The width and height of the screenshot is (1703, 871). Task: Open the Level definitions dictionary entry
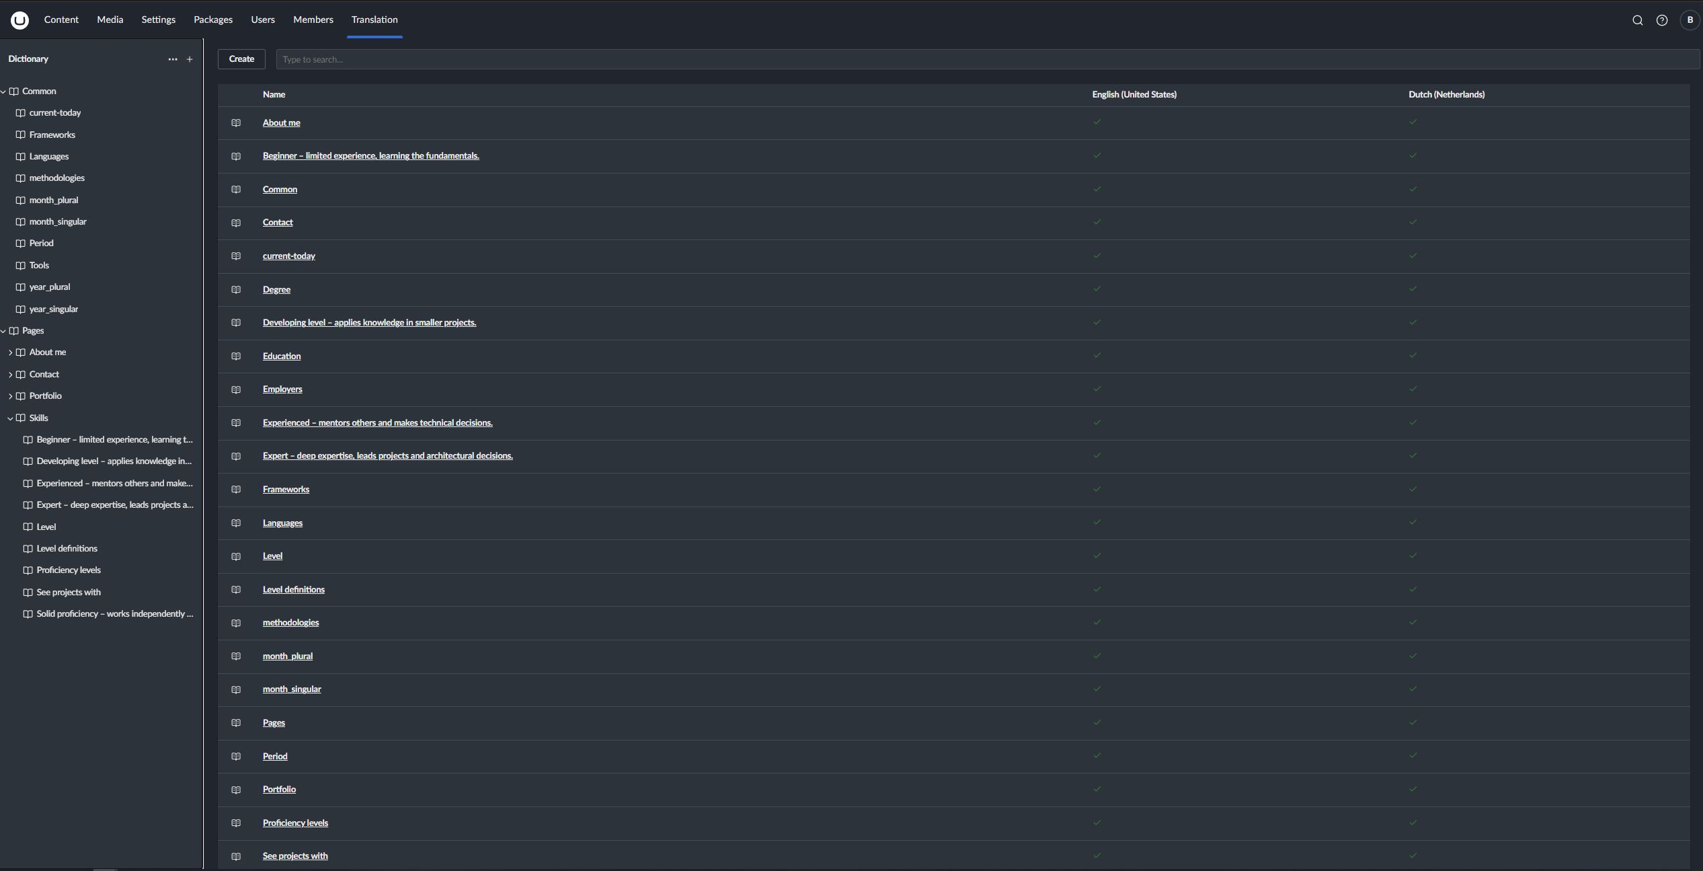(x=294, y=589)
